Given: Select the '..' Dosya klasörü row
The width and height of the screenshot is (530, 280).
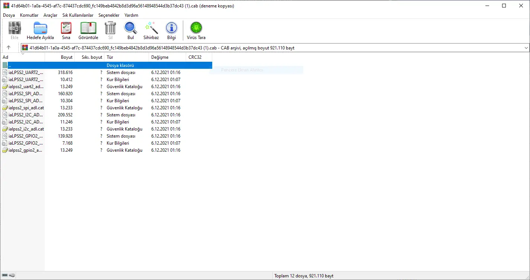Looking at the screenshot, I should 106,65.
